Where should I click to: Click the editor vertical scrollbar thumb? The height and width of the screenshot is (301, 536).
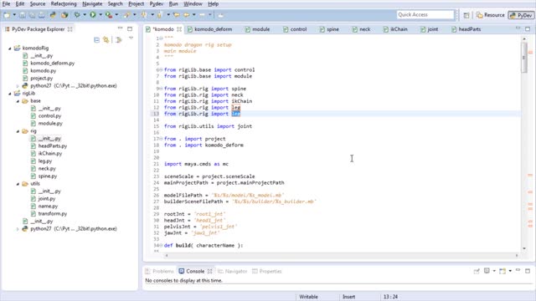[x=524, y=58]
